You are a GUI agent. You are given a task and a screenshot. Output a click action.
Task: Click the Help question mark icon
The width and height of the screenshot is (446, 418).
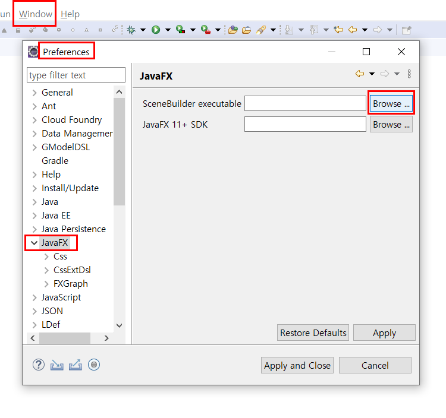39,365
